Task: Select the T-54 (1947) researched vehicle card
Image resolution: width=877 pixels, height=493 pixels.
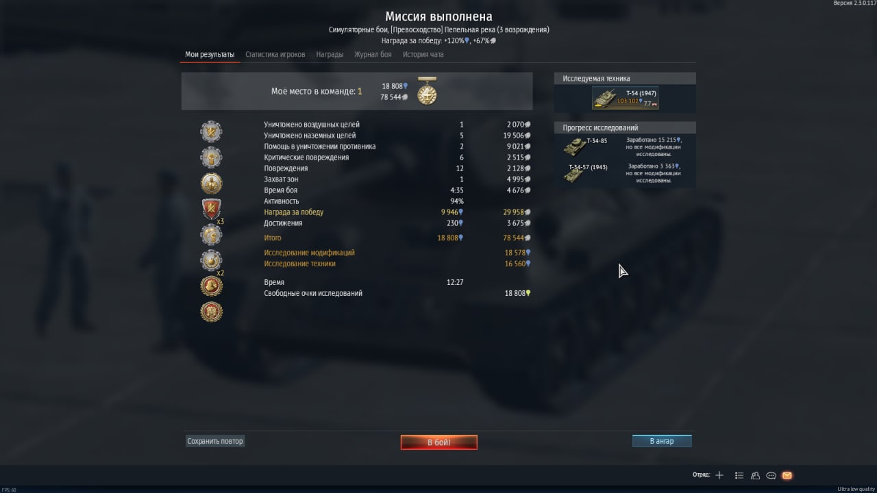Action: click(x=625, y=98)
